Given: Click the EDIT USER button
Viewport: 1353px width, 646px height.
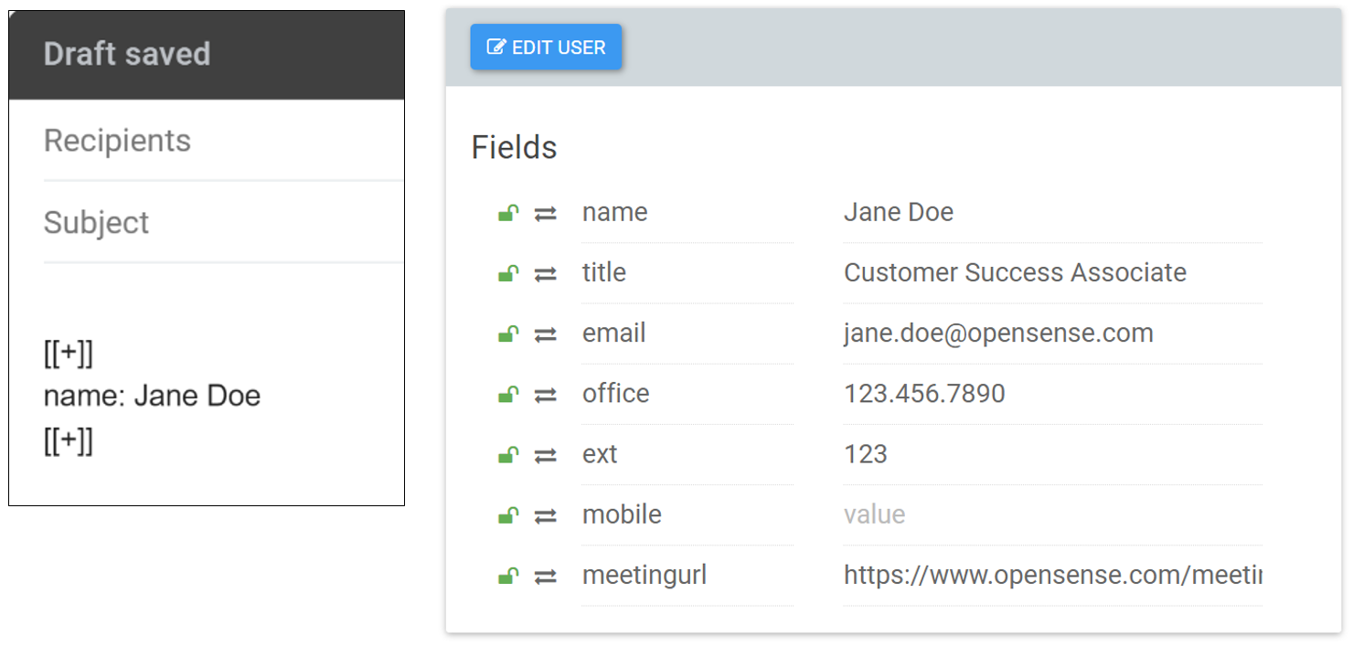Looking at the screenshot, I should pos(546,47).
